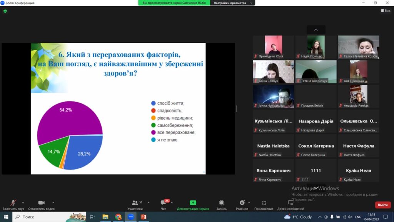Open the View options dropdown

tap(385, 11)
